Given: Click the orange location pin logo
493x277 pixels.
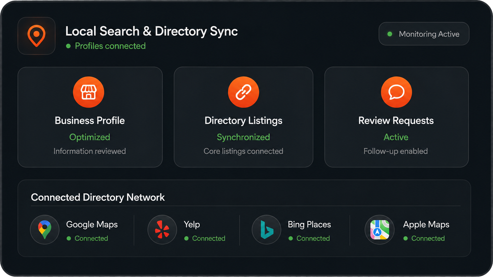Looking at the screenshot, I should tap(36, 36).
